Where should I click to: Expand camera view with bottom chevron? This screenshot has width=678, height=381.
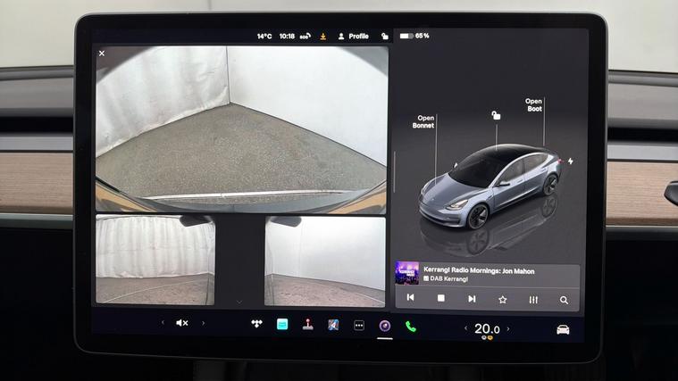239,302
